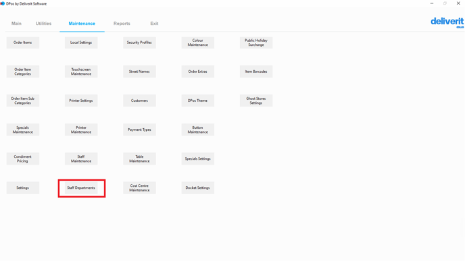Open Item Barcodes
Image resolution: width=465 pixels, height=261 pixels.
click(256, 71)
